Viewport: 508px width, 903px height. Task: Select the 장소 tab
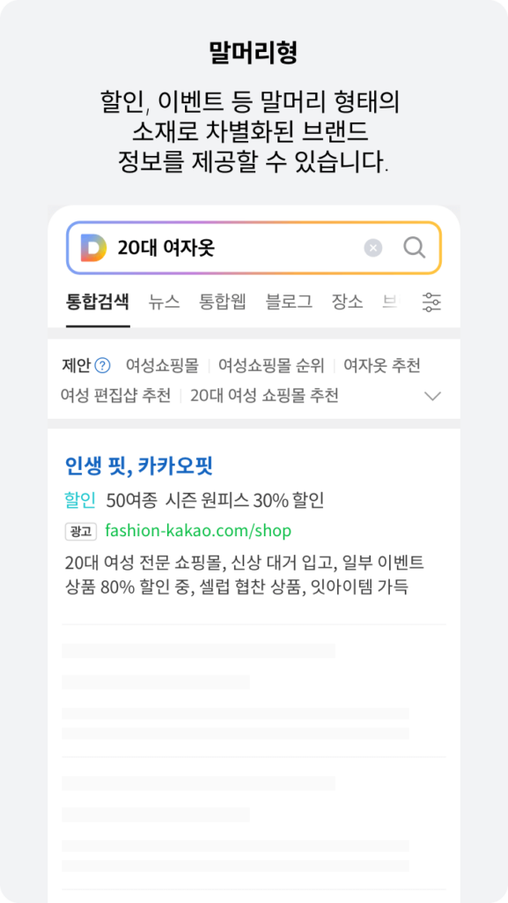click(x=347, y=302)
